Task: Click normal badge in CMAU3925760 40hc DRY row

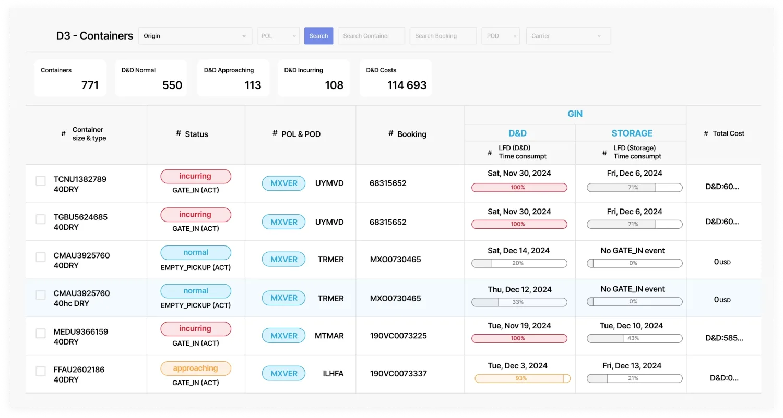Action: pos(196,291)
